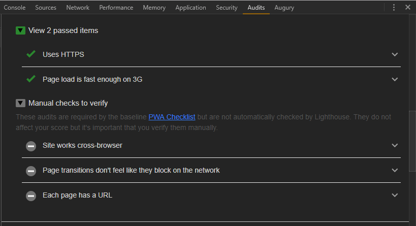Open the Performance tab

click(x=116, y=8)
